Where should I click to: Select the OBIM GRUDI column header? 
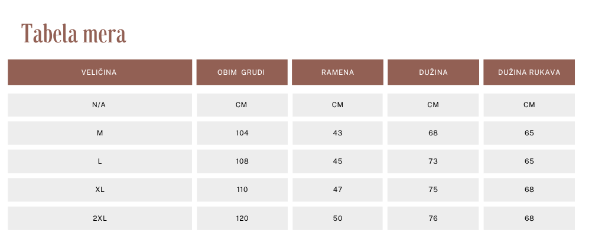point(242,72)
